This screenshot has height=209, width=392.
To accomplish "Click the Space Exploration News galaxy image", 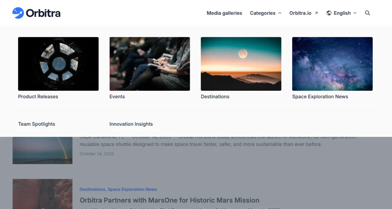I will tap(332, 64).
